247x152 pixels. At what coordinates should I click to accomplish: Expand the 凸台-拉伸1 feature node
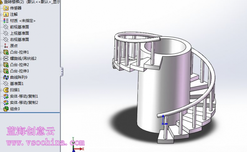[x=2, y=52]
